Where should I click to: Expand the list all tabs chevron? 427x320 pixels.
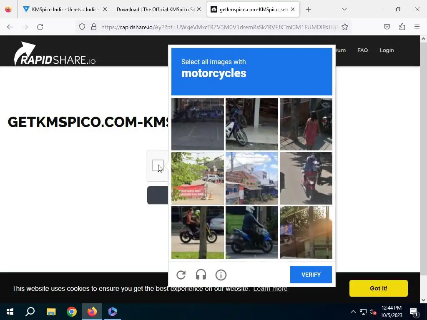pos(344,9)
